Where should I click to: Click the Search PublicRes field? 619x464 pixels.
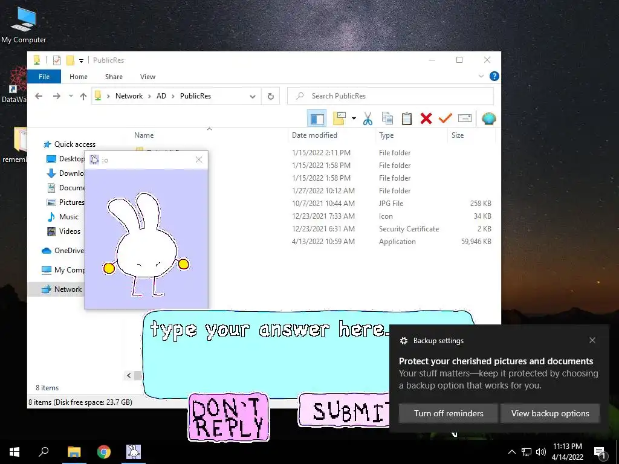(x=391, y=96)
